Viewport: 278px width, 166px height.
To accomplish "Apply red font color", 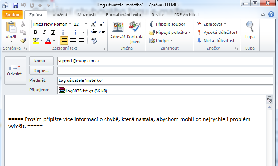I will (x=48, y=41).
